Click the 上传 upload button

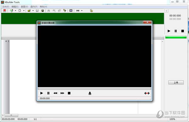176,82
